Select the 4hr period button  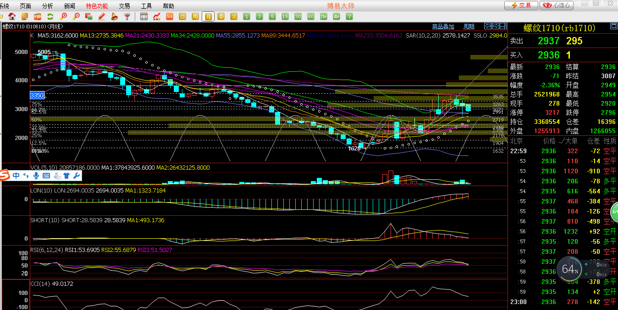pyautogui.click(x=337, y=16)
